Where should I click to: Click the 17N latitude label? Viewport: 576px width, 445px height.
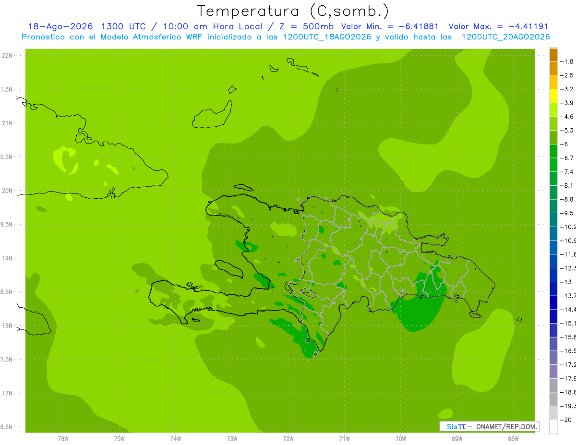[8, 393]
